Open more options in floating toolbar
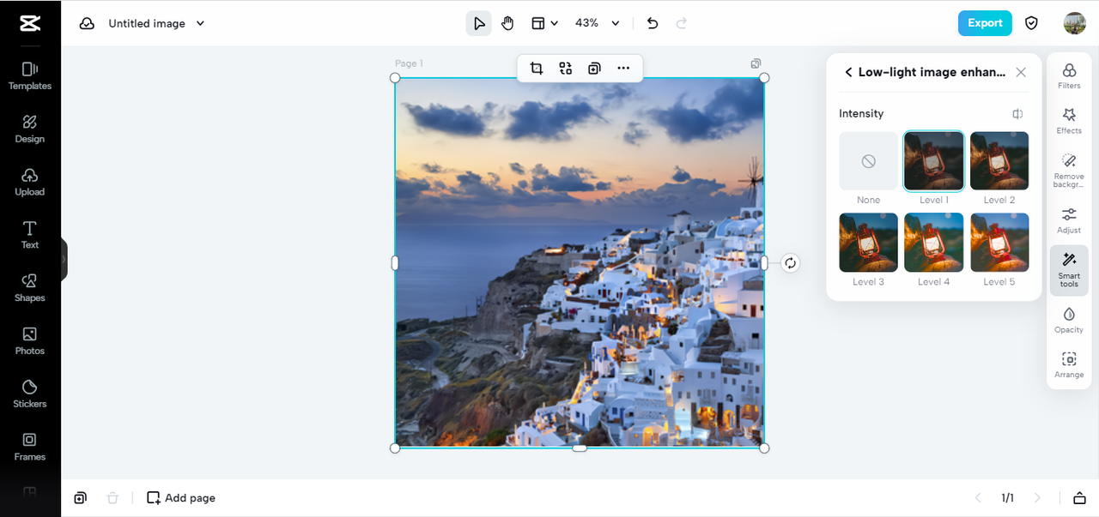This screenshot has height=517, width=1099. coord(623,69)
